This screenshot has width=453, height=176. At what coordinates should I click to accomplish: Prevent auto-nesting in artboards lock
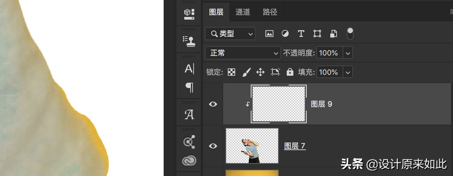tap(275, 72)
